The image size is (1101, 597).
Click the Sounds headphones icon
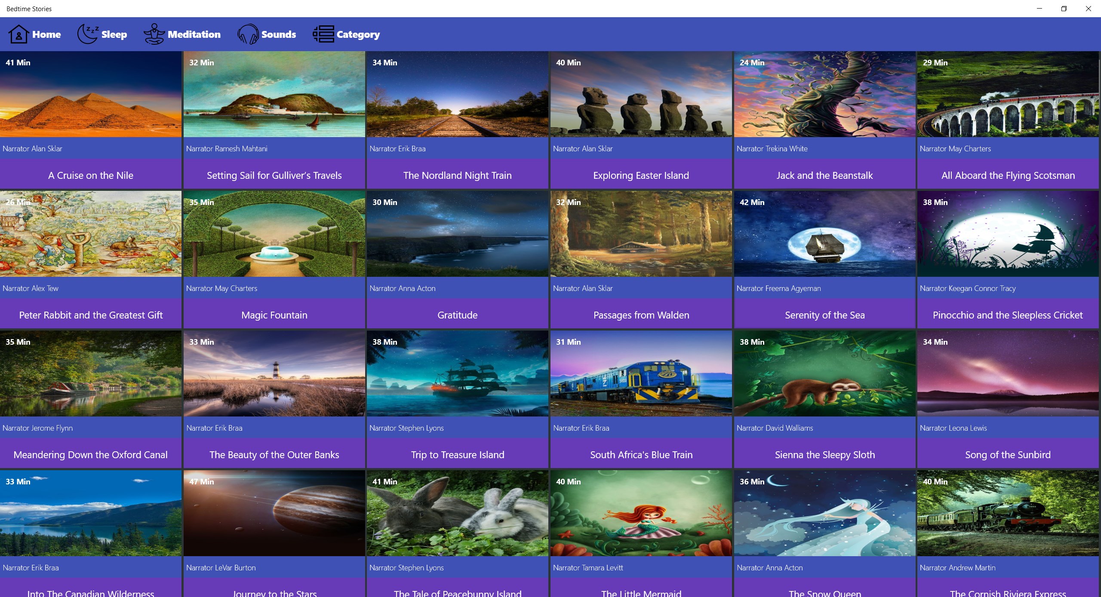click(248, 34)
